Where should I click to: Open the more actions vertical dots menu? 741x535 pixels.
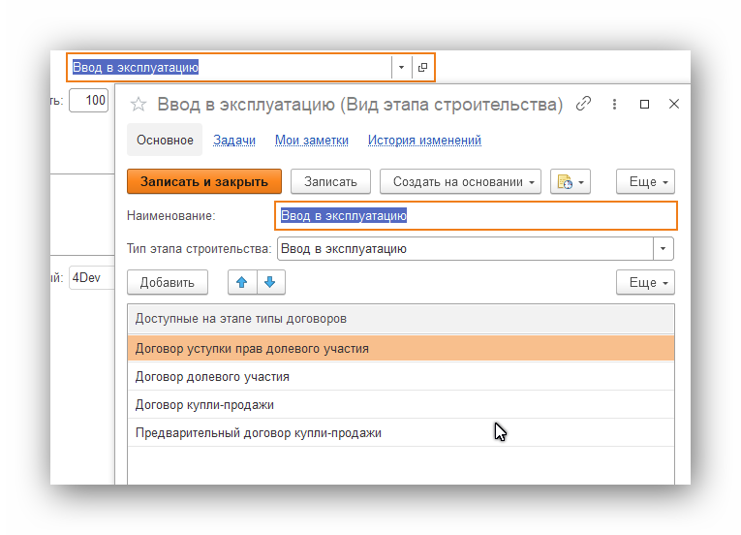pyautogui.click(x=615, y=105)
